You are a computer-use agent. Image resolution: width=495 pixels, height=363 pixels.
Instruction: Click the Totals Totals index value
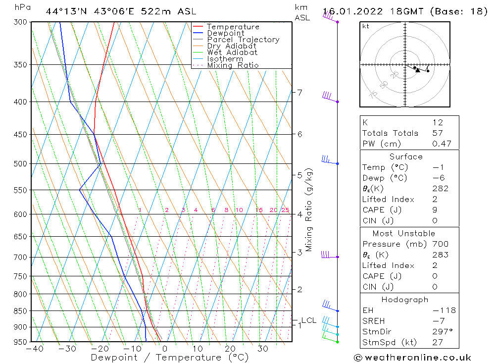438,133
